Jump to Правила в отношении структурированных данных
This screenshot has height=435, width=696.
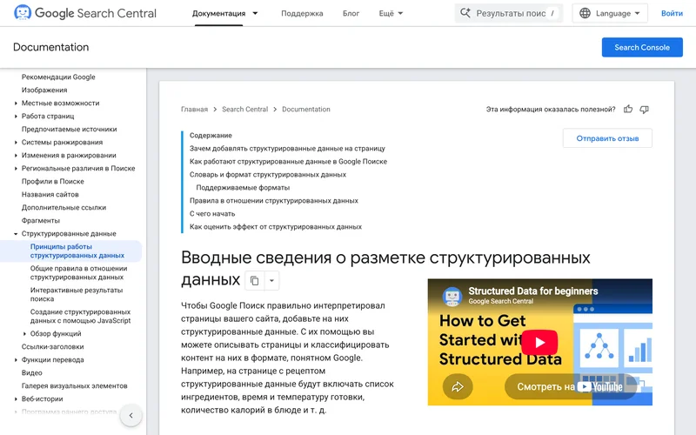(273, 201)
